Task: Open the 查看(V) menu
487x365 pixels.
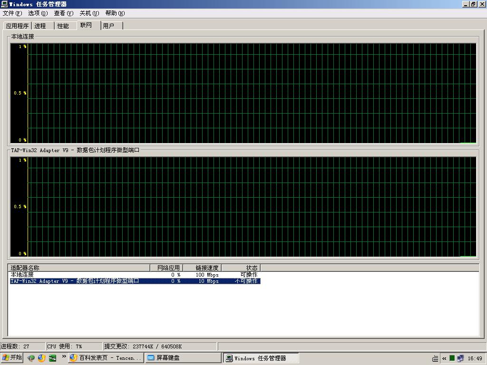Action: [64, 13]
